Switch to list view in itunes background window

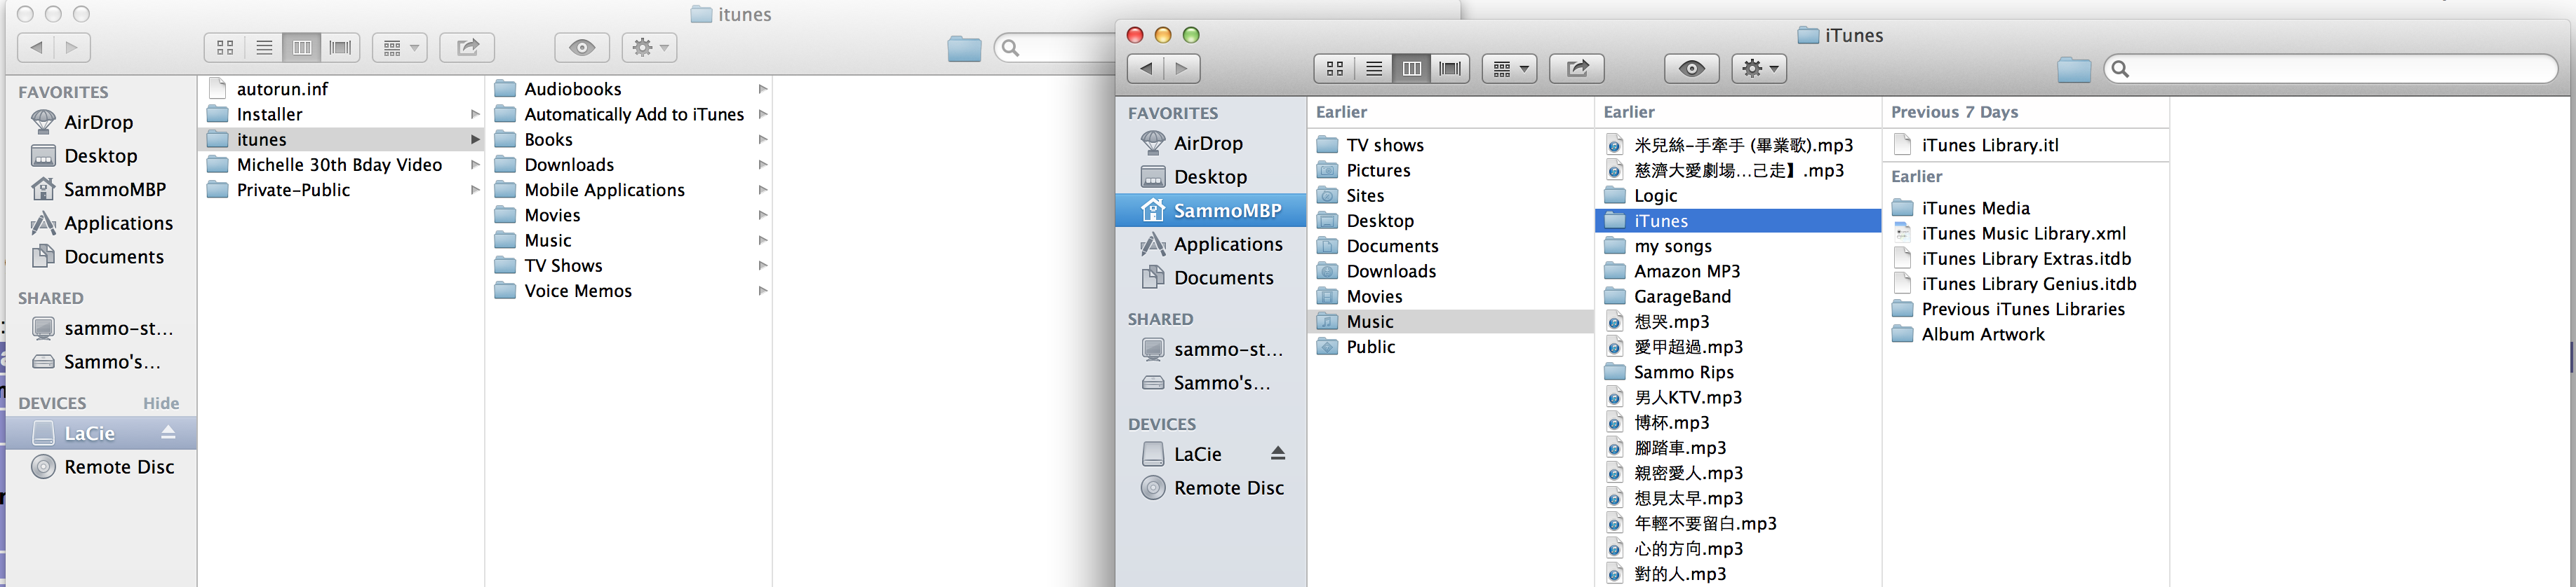[264, 48]
